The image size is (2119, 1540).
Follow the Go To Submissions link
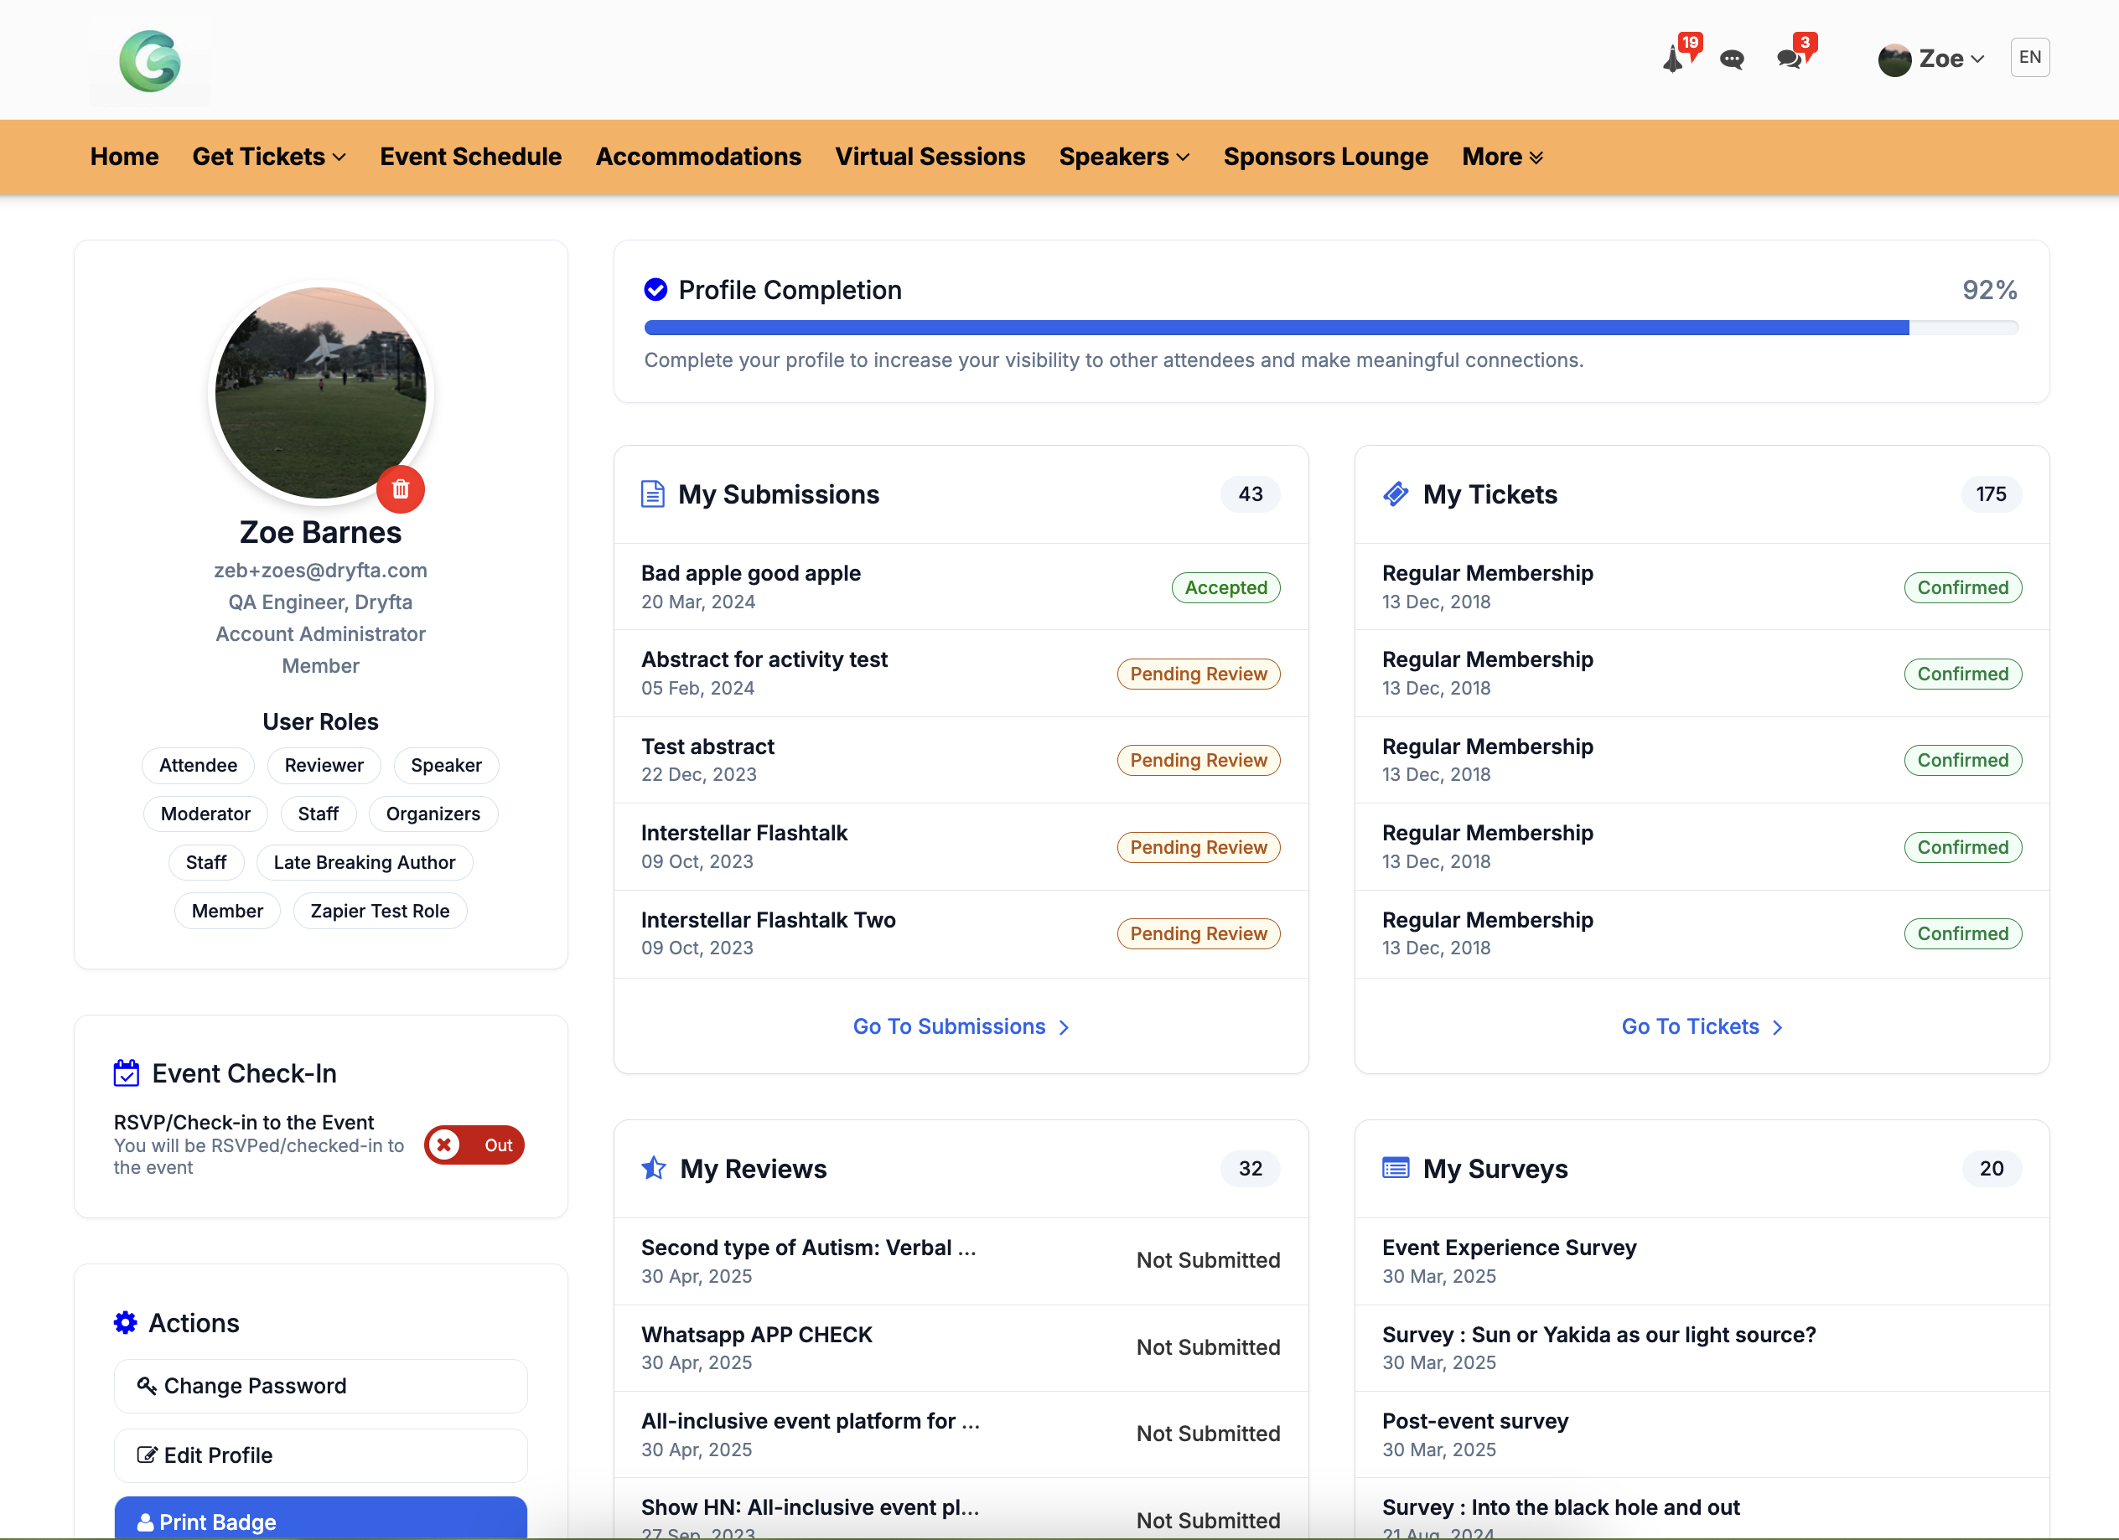coord(961,1026)
